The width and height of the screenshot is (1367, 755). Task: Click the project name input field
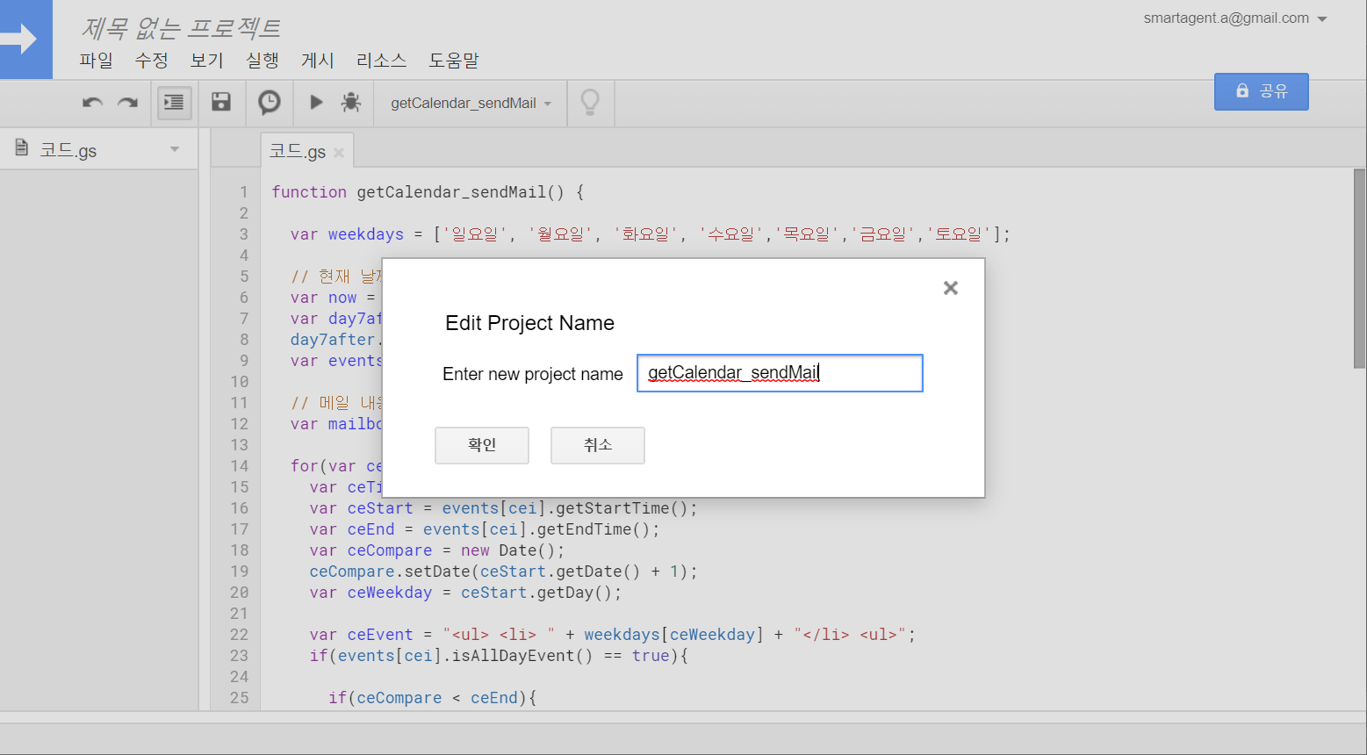[x=779, y=373]
